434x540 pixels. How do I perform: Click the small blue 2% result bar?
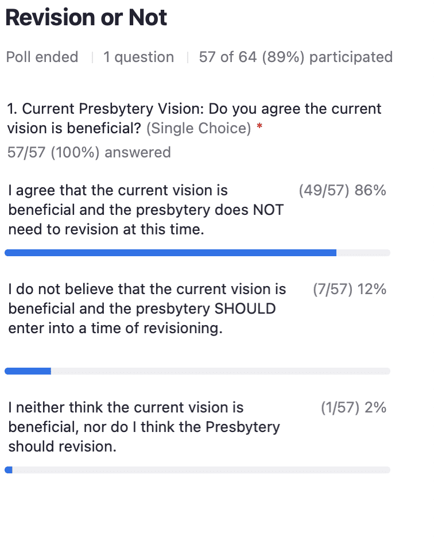[9, 470]
